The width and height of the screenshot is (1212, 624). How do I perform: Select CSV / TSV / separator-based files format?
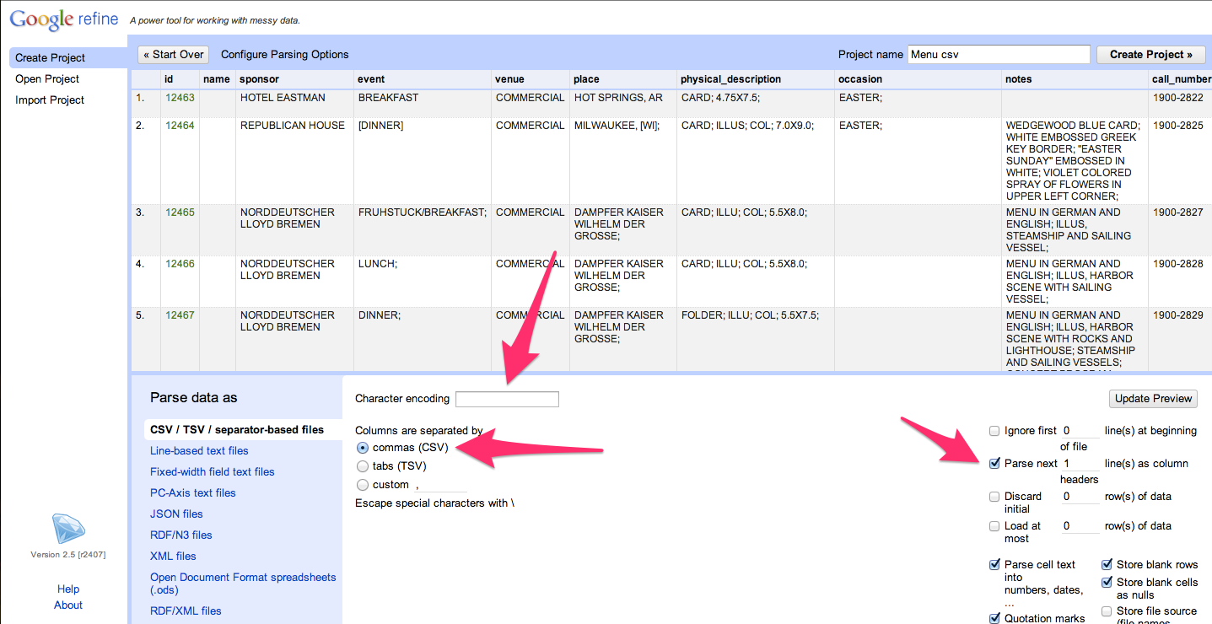tap(243, 430)
